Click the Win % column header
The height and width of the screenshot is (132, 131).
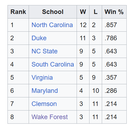pos(114,12)
